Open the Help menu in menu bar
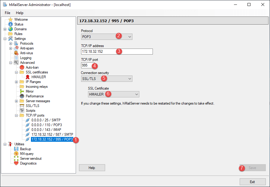 click(x=20, y=13)
